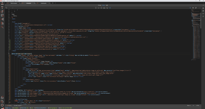Change the HTML language mode in status bar

point(198,105)
